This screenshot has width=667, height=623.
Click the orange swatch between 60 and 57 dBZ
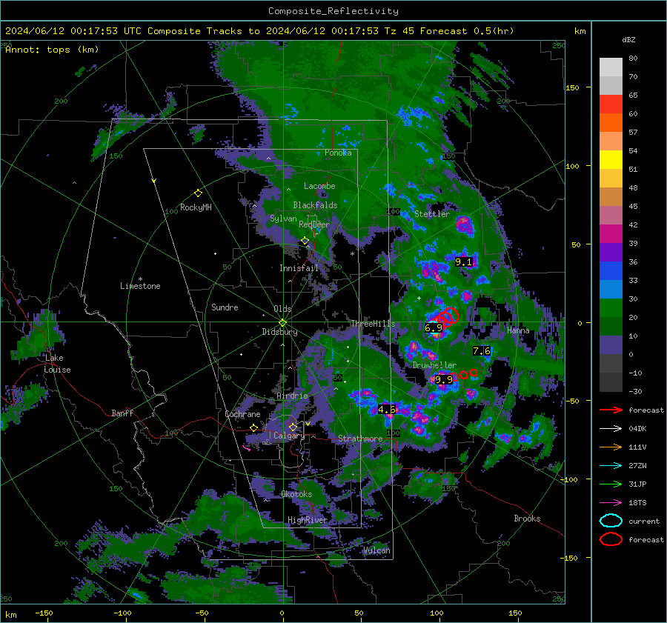611,123
